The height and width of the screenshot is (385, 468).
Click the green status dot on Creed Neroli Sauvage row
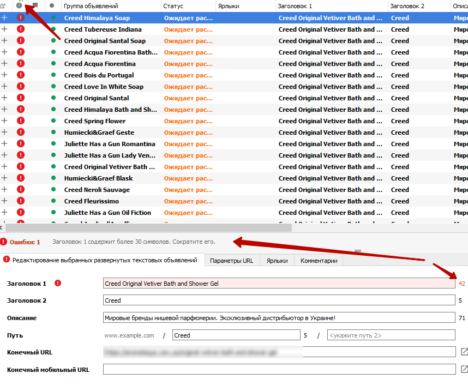tap(53, 189)
